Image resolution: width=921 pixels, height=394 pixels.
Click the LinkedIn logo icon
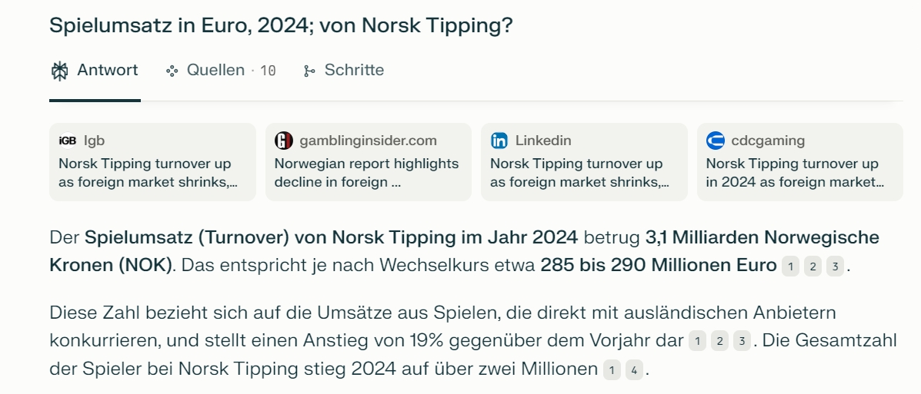click(x=499, y=141)
